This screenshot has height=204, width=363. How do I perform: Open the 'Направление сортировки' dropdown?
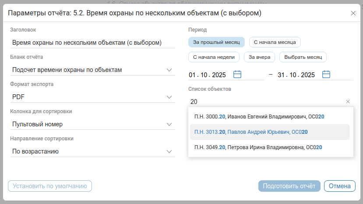(x=169, y=152)
